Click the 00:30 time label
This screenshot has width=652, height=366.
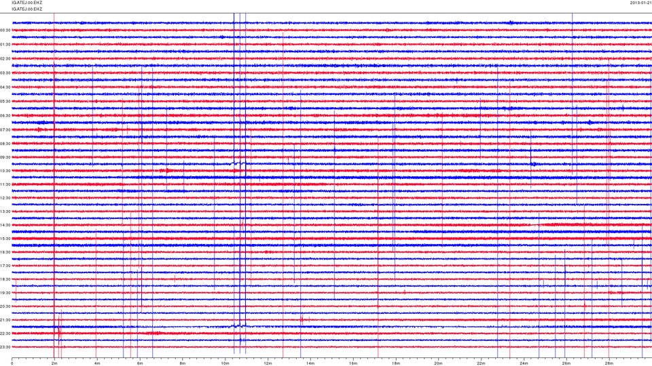click(x=5, y=30)
